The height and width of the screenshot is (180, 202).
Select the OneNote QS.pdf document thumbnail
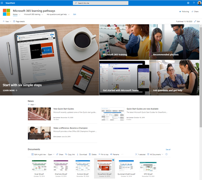pyautogui.click(x=61, y=166)
